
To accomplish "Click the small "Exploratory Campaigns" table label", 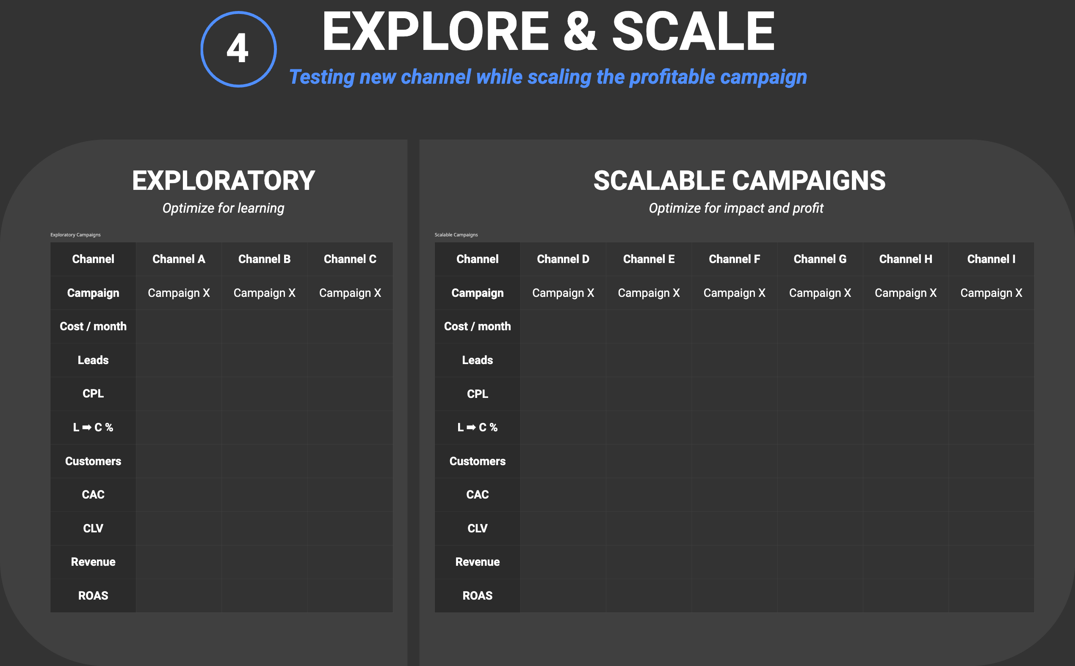I will 75,235.
